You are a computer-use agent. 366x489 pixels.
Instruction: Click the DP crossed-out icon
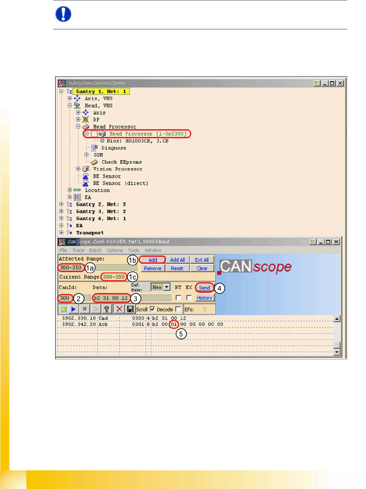pos(85,120)
